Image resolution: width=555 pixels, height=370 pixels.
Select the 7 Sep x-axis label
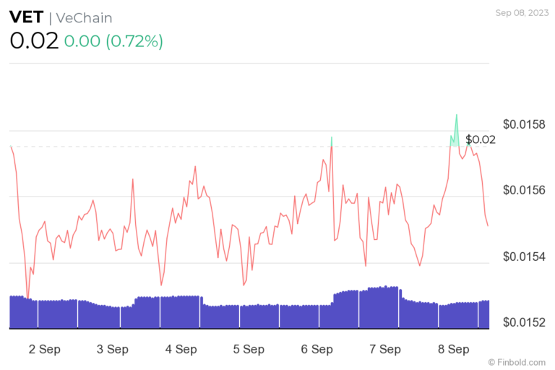click(384, 349)
